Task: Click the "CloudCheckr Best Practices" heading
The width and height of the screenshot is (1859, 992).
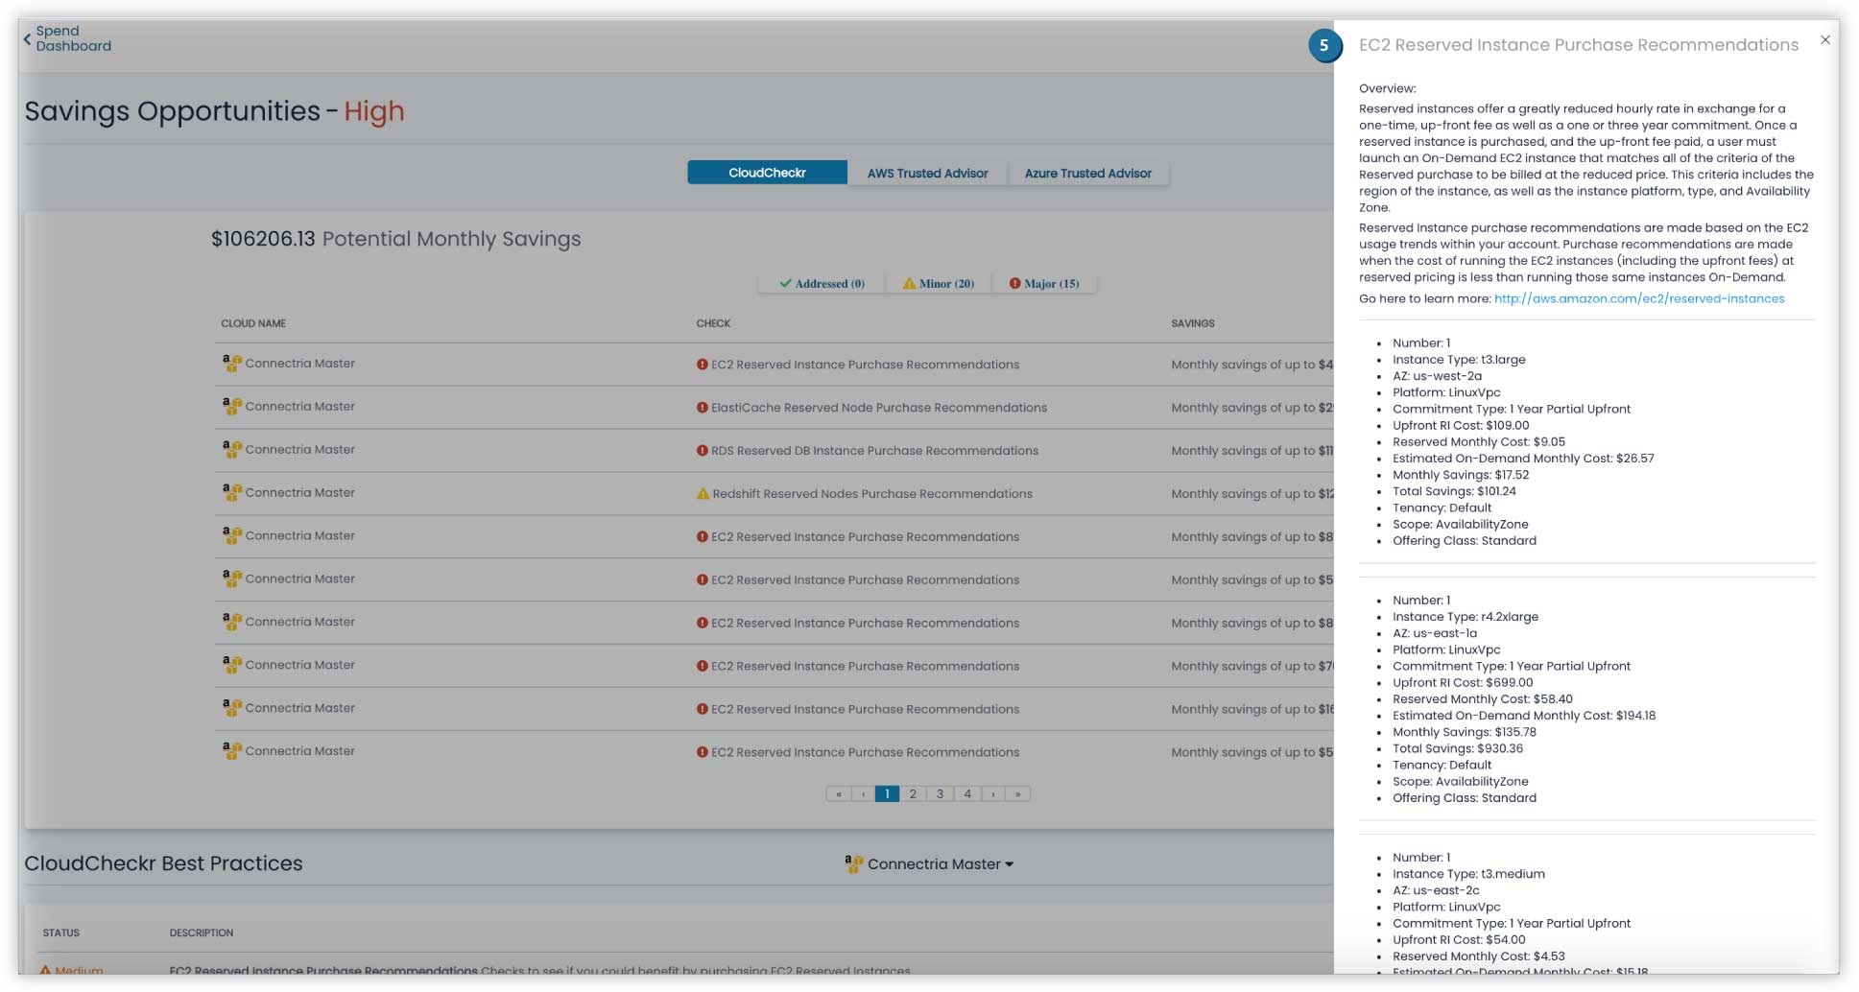Action: [x=163, y=863]
